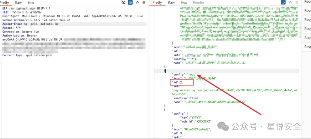Screen dimensions: 311x139
Task: Switch request panel to Hex tab
Action: [31, 3]
